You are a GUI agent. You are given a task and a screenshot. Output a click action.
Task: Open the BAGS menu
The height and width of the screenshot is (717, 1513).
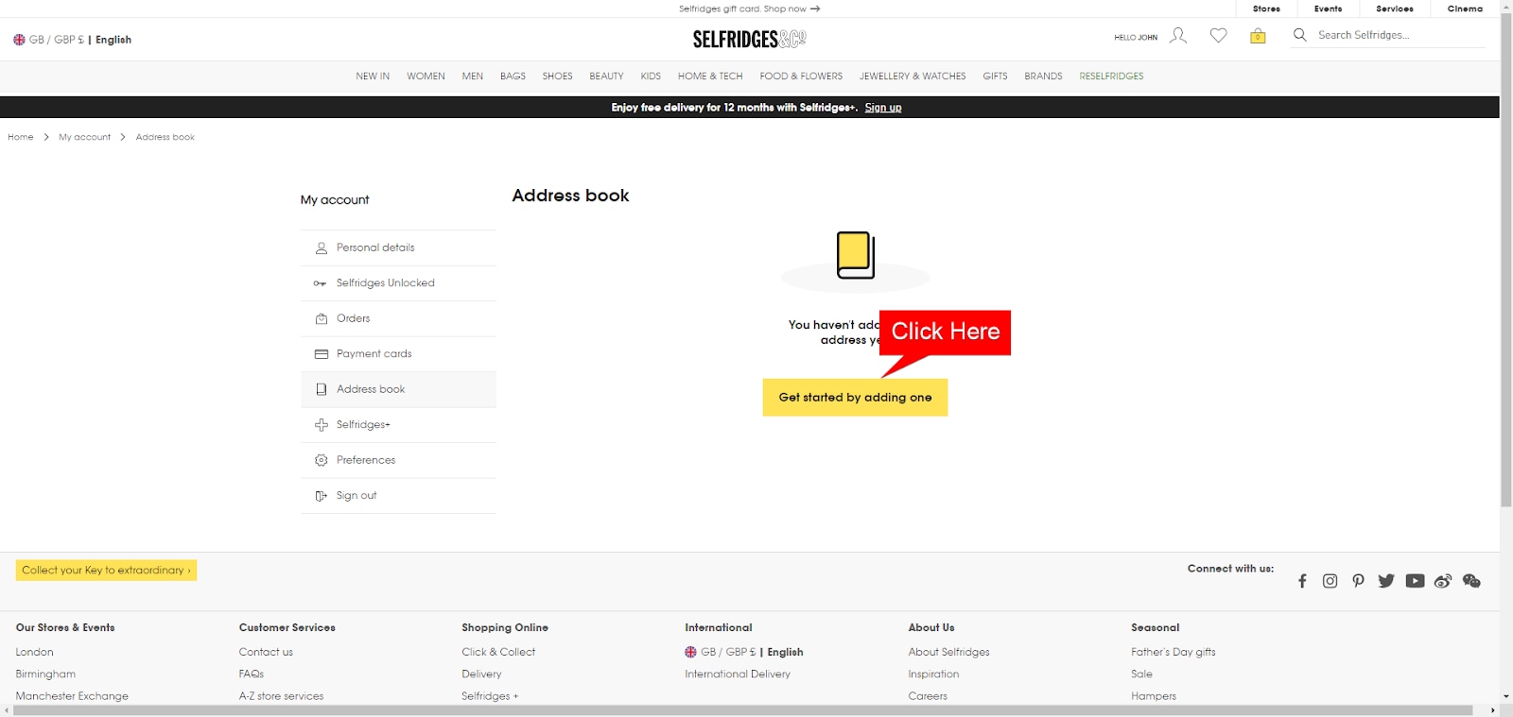tap(513, 77)
